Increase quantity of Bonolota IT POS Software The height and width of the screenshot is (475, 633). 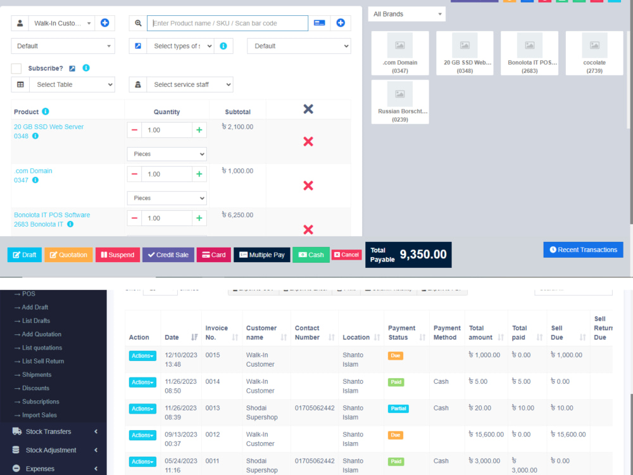click(x=199, y=218)
